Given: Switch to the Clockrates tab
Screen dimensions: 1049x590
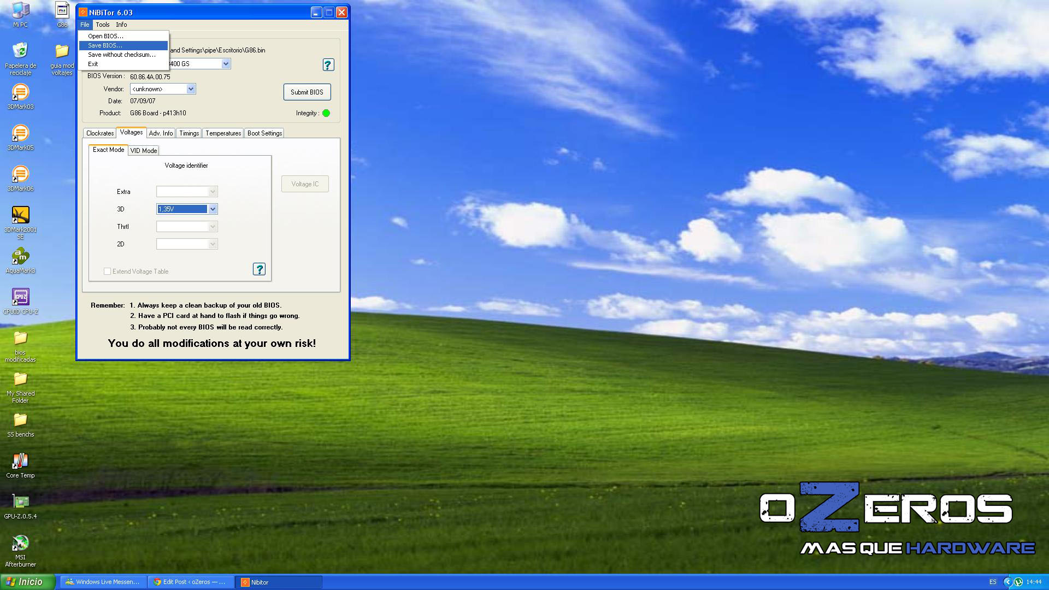Looking at the screenshot, I should (100, 133).
